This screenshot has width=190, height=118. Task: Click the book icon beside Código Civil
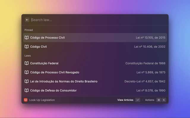[x=27, y=47]
